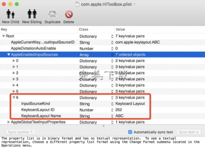This screenshot has width=205, height=150.
Task: Click the Sync text button
Action: [x=189, y=132]
